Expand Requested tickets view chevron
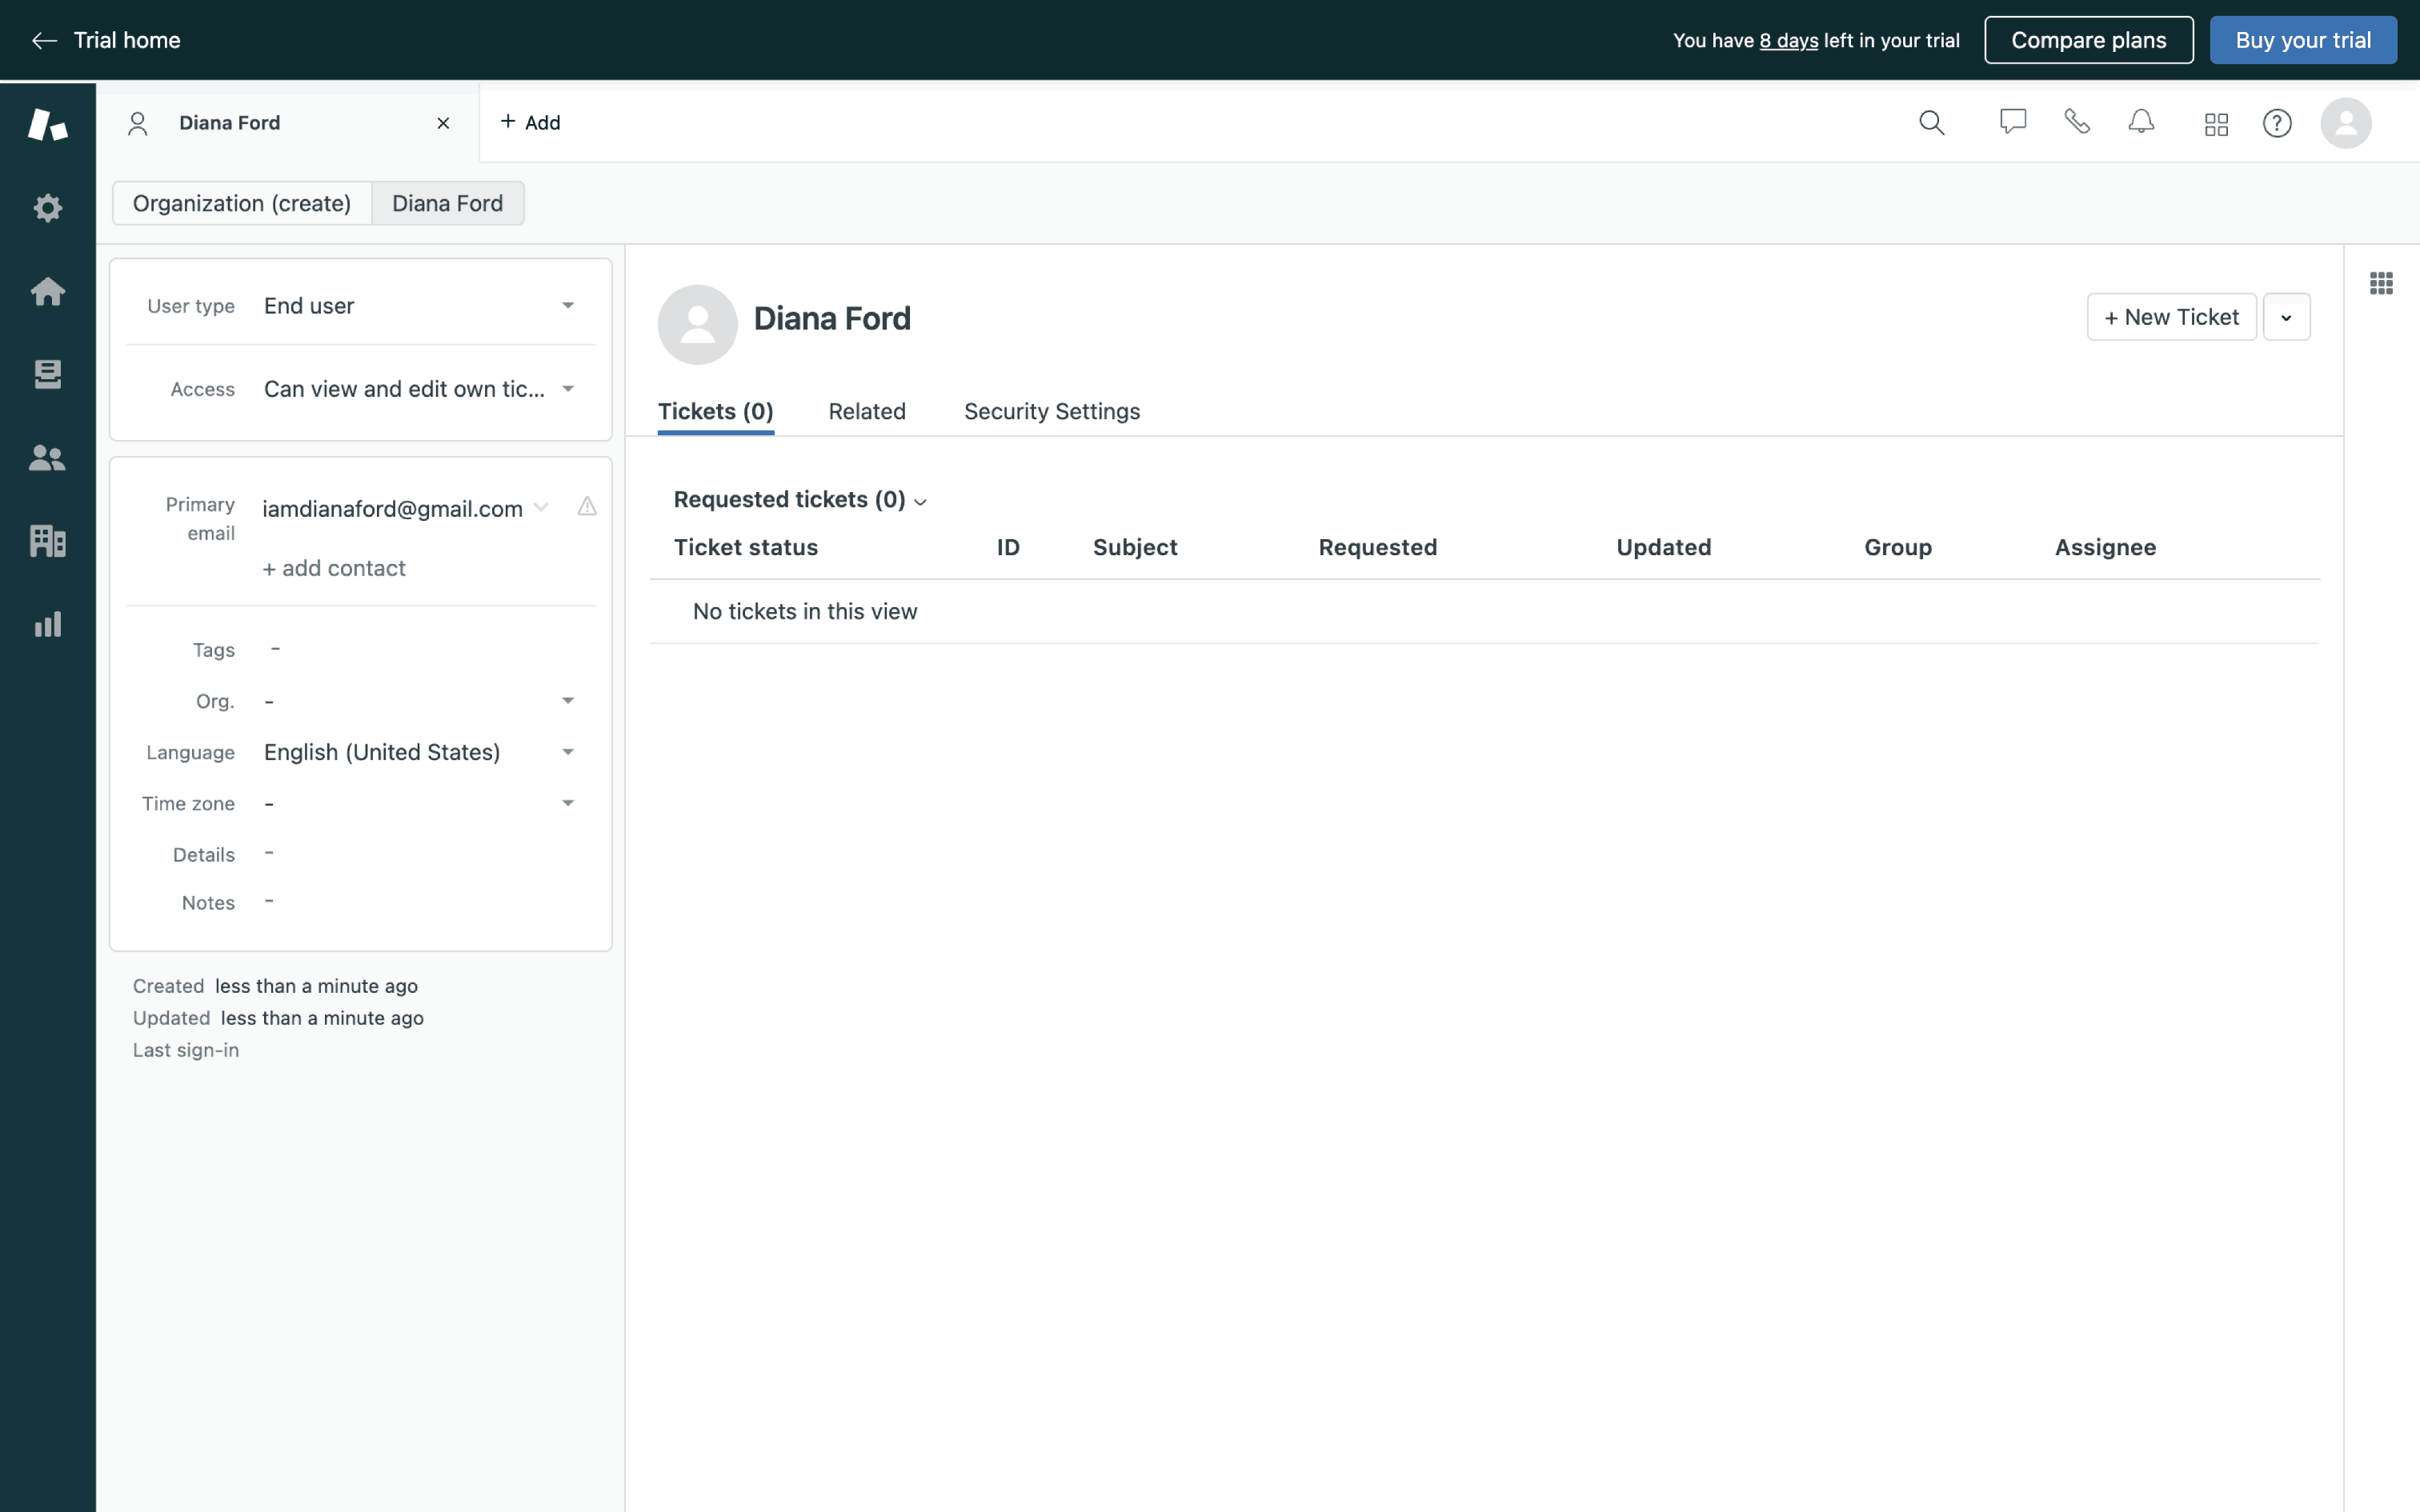 tap(920, 502)
